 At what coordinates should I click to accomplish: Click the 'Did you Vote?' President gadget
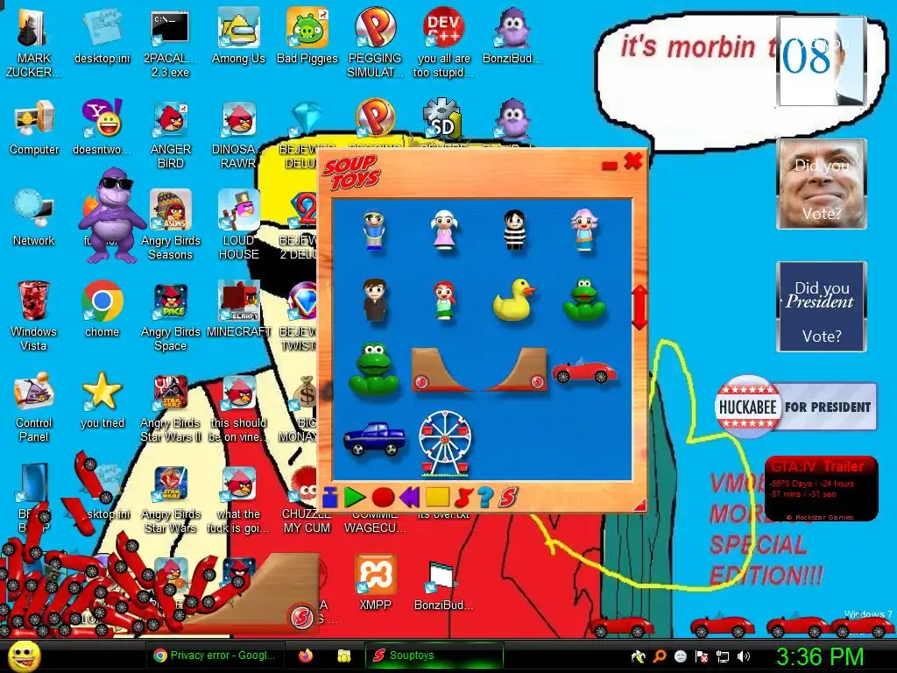pyautogui.click(x=822, y=307)
